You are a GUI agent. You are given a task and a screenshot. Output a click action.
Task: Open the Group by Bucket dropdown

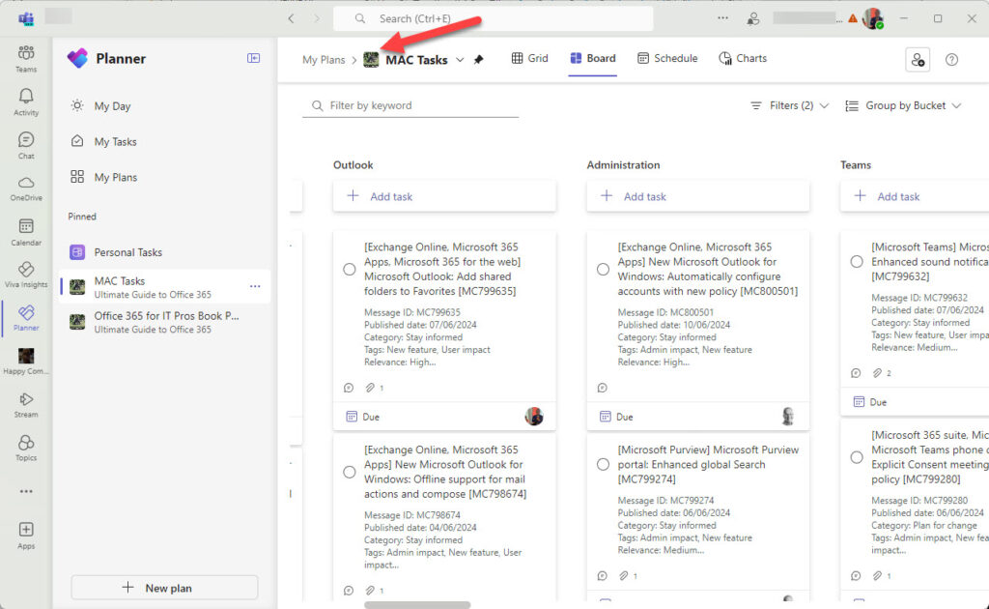pos(903,105)
